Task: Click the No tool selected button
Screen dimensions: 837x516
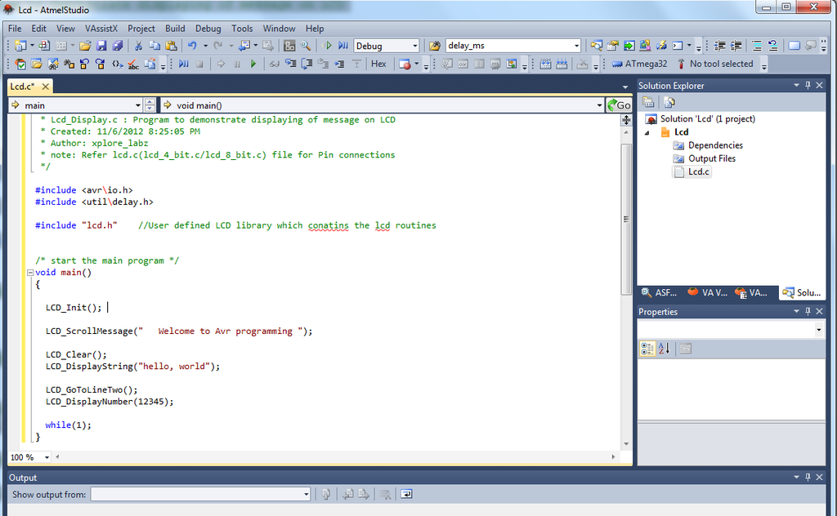Action: (714, 64)
